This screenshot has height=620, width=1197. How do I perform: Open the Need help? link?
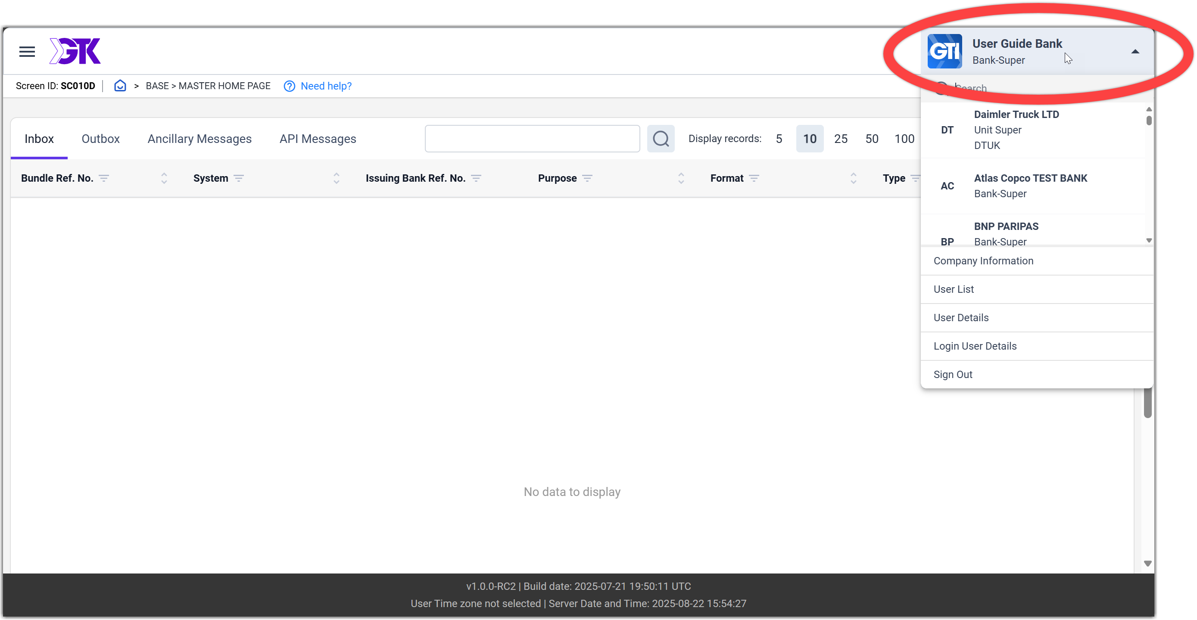pos(326,87)
